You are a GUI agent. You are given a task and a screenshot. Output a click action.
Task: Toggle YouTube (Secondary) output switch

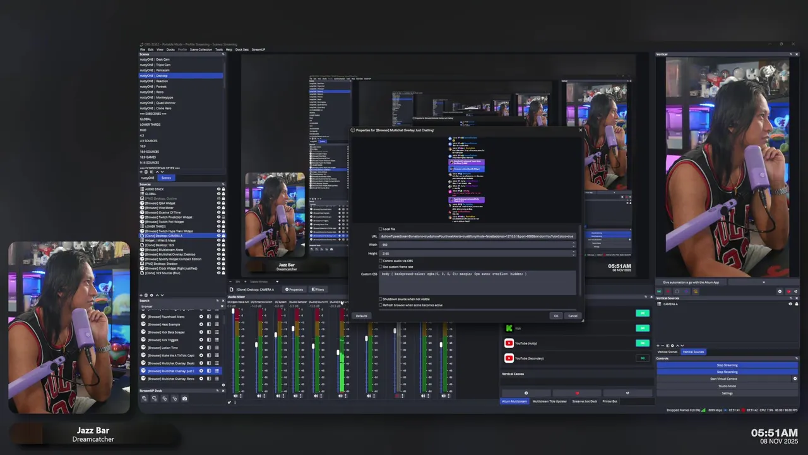tap(643, 358)
